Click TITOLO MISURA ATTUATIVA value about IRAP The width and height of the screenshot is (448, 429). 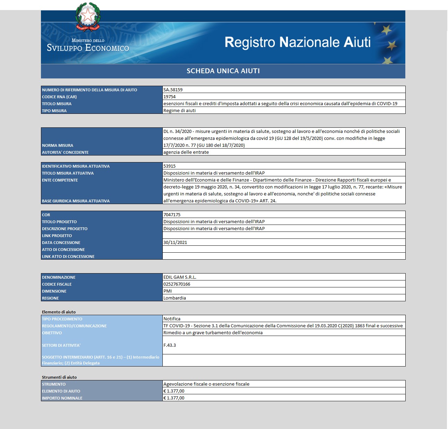click(x=214, y=173)
